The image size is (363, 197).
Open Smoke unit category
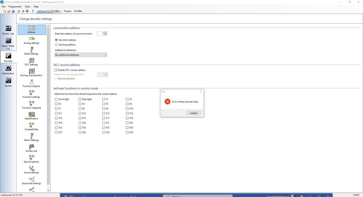point(31,148)
